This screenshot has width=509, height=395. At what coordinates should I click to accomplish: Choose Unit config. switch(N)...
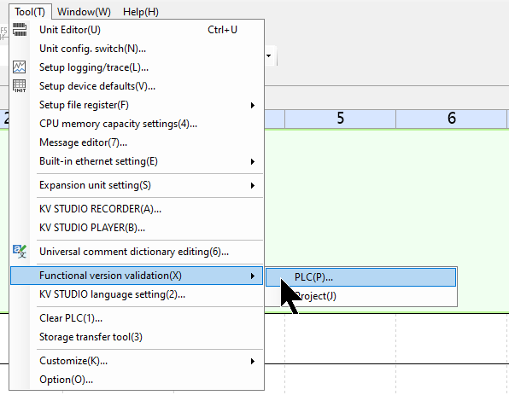pyautogui.click(x=137, y=49)
